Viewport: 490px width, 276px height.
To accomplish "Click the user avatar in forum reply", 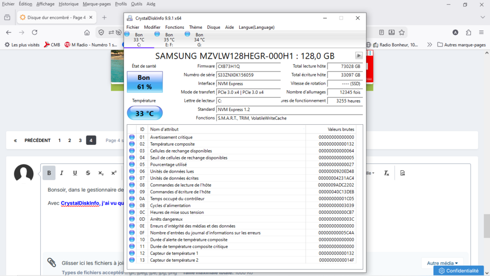I will 24,173.
